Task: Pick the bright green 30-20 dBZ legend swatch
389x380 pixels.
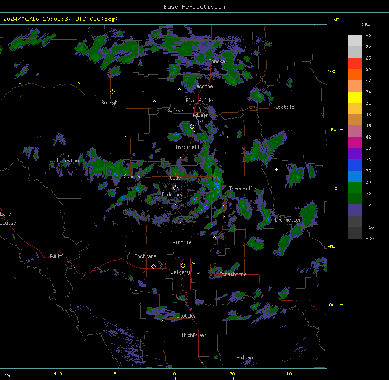Action: [x=355, y=188]
